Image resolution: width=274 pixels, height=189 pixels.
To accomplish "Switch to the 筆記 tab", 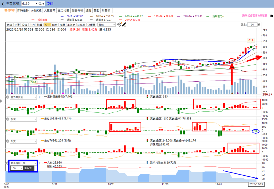I will pyautogui.click(x=96, y=10).
